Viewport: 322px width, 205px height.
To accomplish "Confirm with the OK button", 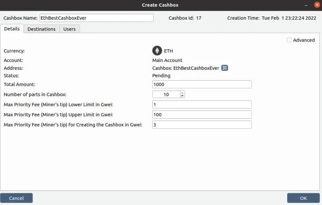I will (x=303, y=198).
